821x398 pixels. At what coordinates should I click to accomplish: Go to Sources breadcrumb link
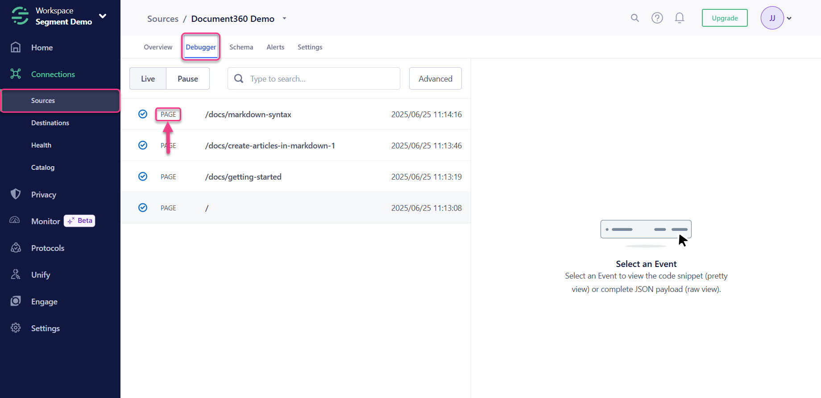click(163, 19)
